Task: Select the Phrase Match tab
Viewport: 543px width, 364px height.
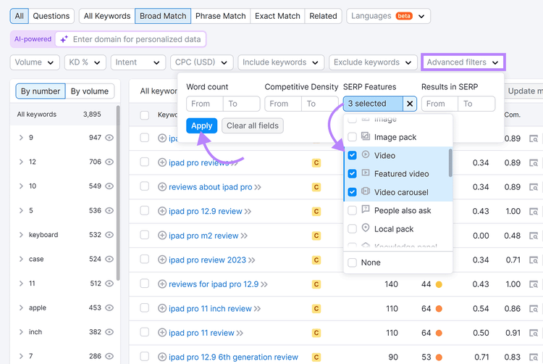Action: [221, 16]
